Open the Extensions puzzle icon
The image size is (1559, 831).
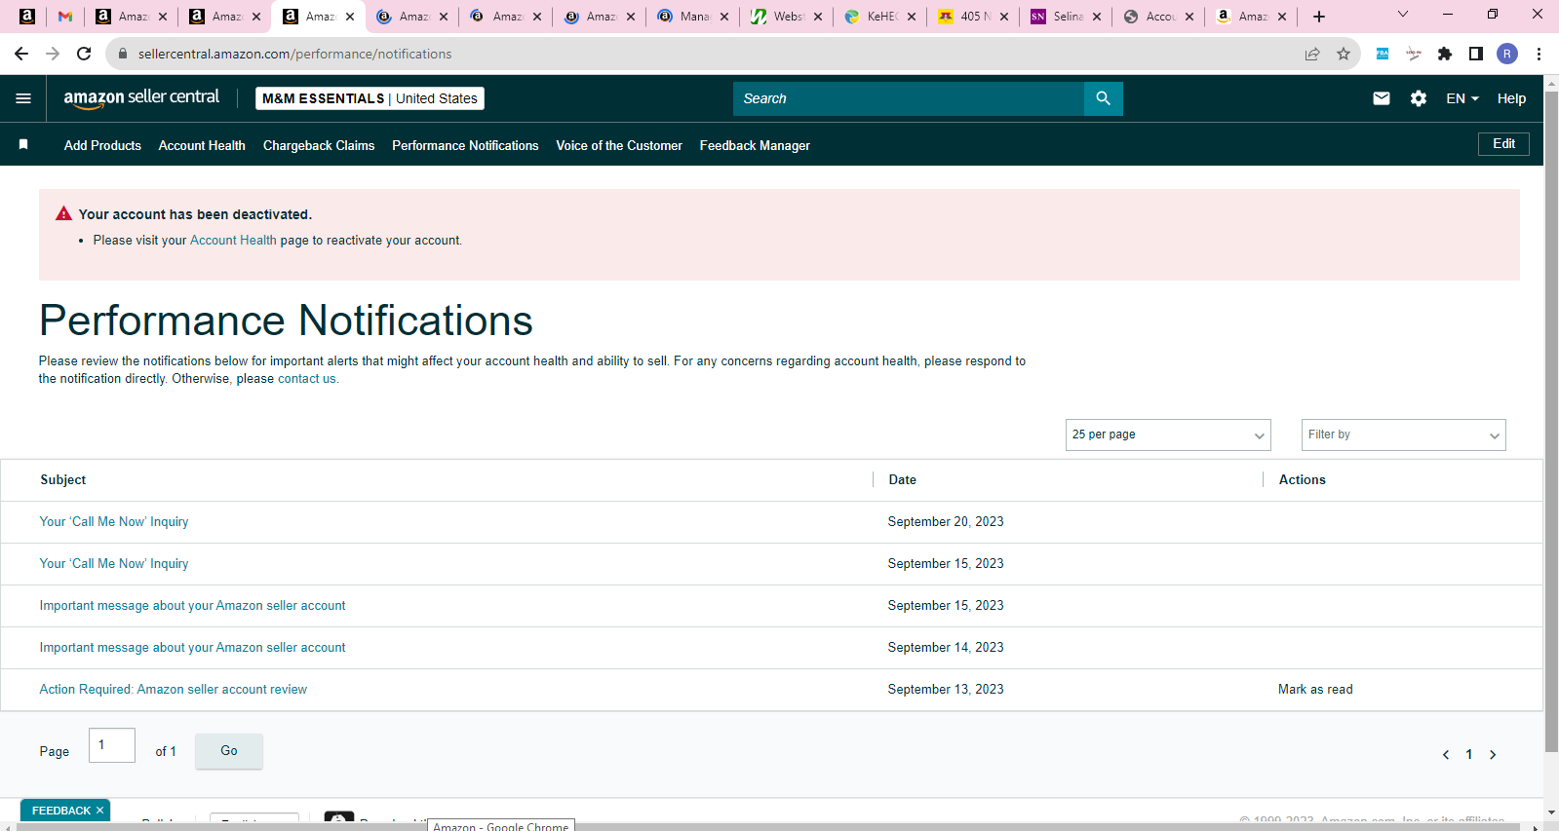(1445, 54)
